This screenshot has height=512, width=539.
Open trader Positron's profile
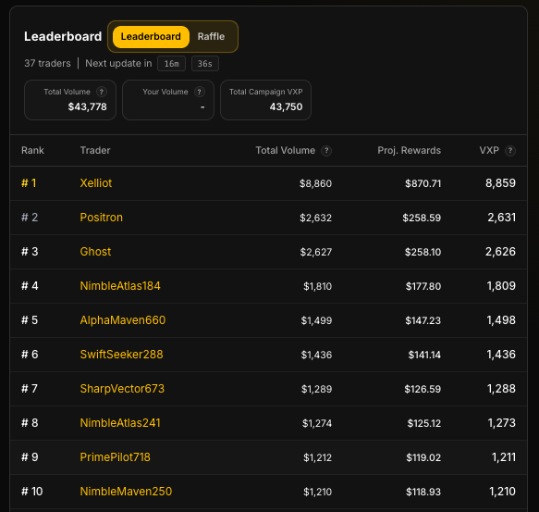click(x=101, y=218)
